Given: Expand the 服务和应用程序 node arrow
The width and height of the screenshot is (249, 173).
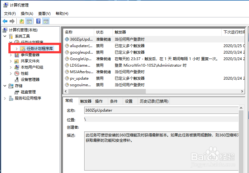Looking at the screenshot, I should 5,98.
